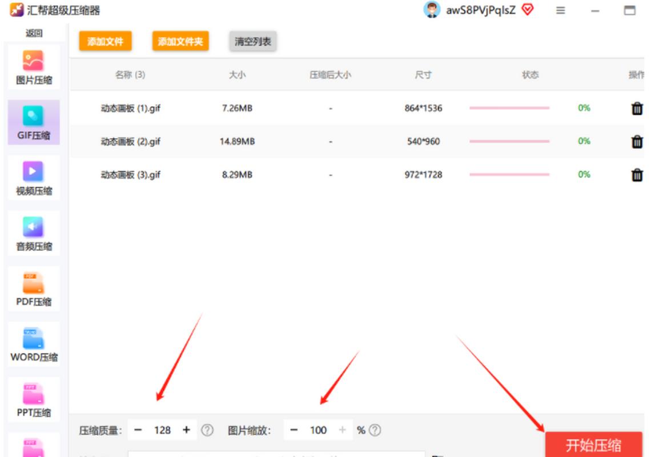
Task: Open the 视频压缩 video compression tool
Action: click(34, 178)
